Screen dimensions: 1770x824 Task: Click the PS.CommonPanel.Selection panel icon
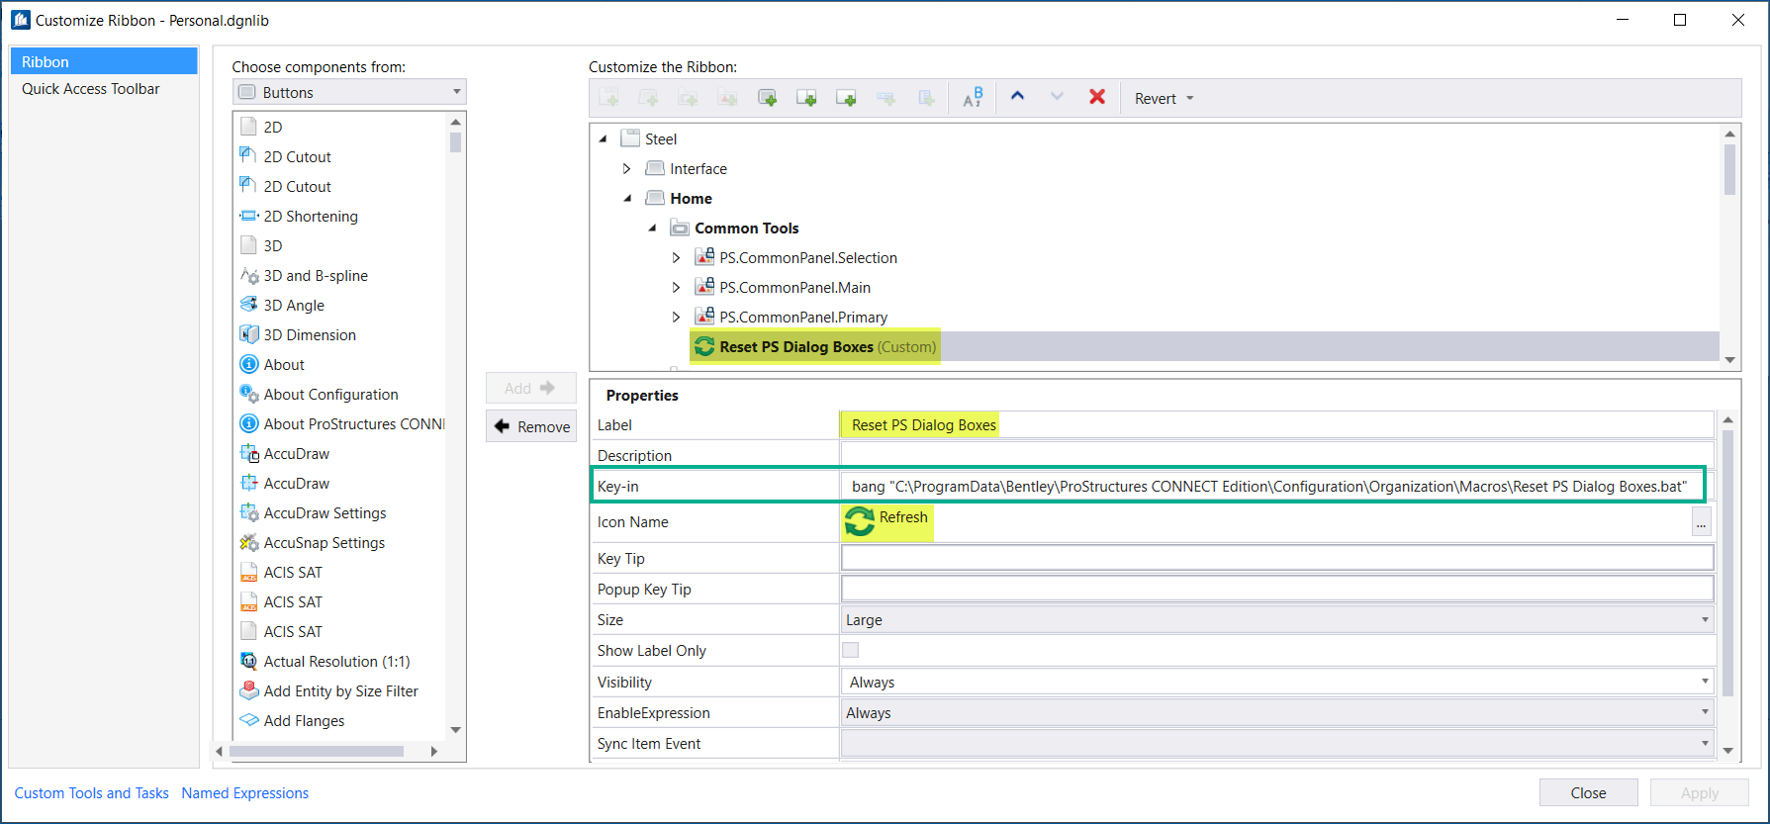pyautogui.click(x=704, y=257)
